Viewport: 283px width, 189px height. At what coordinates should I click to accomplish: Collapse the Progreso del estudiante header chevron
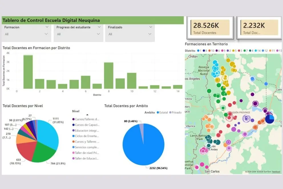click(x=99, y=27)
